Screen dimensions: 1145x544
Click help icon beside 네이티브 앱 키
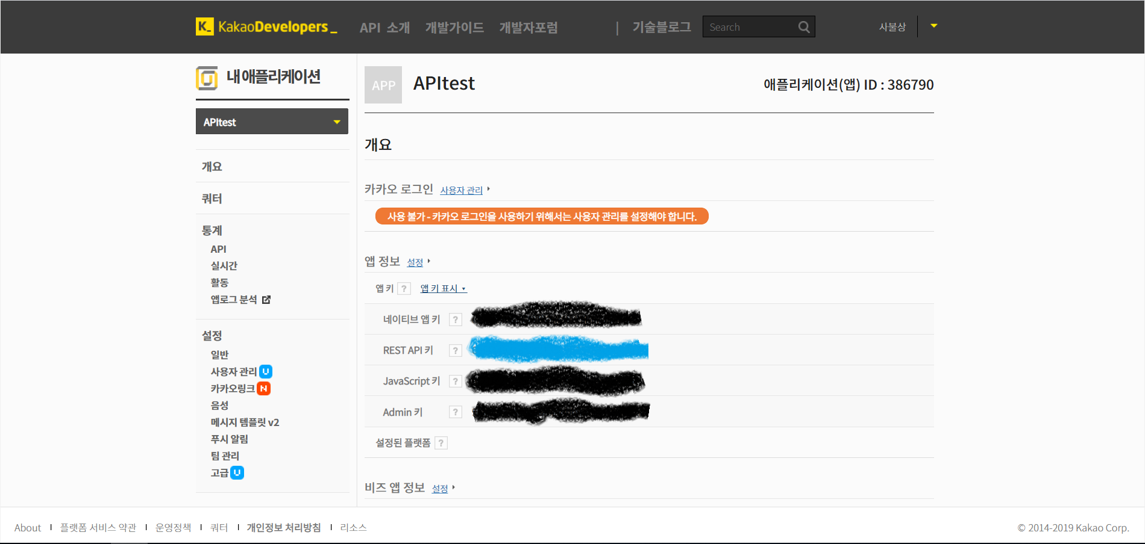click(x=456, y=320)
